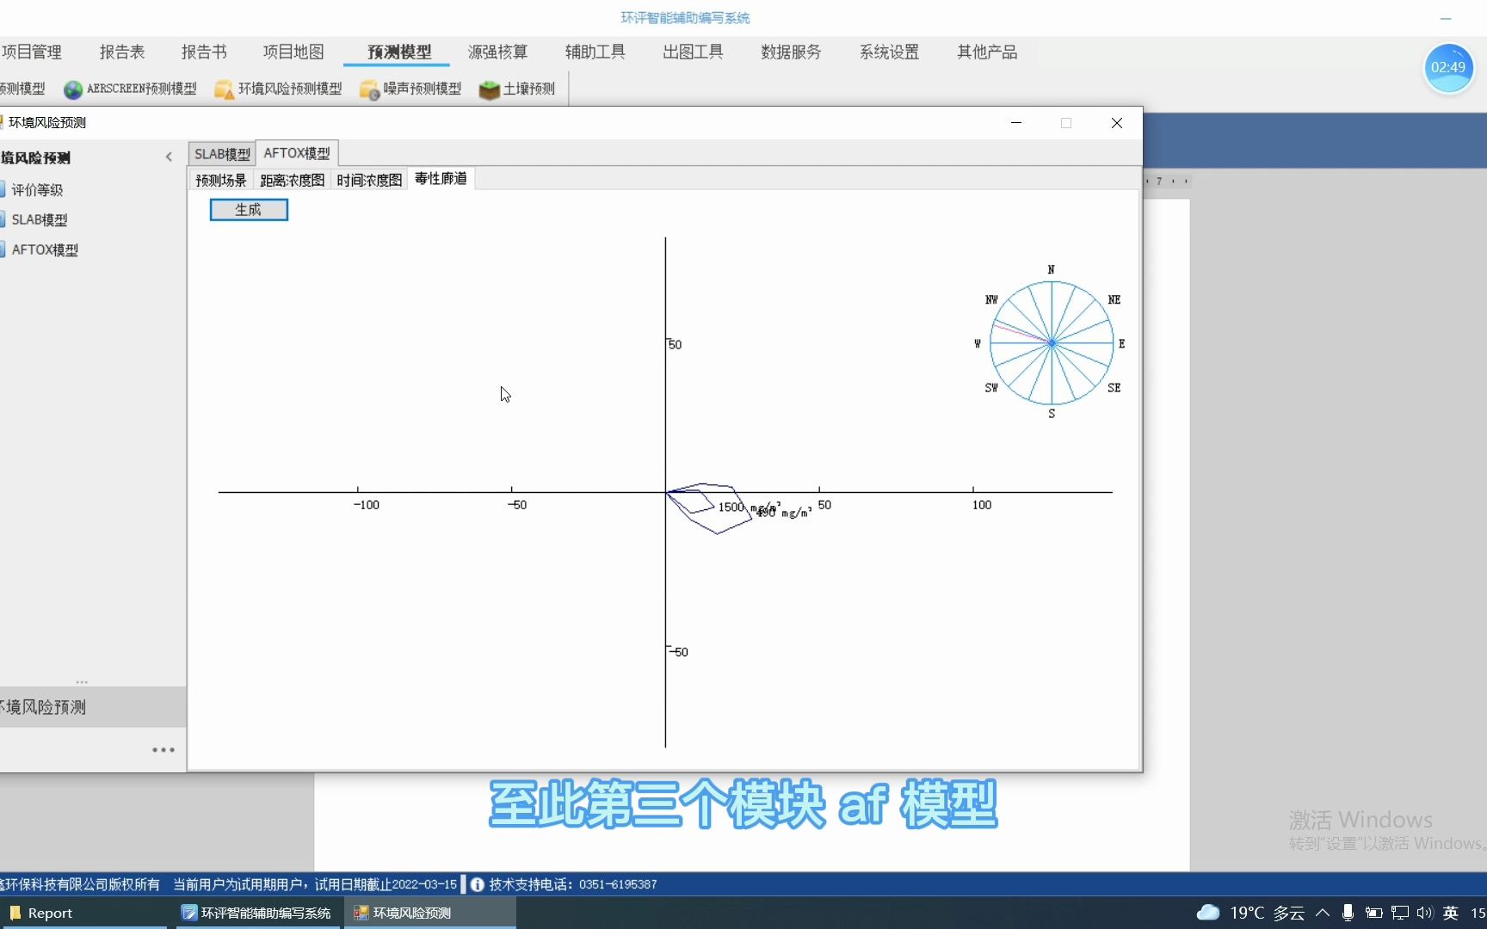Open the 19°C 多云 weather widget
This screenshot has height=929, width=1487.
(x=1262, y=913)
